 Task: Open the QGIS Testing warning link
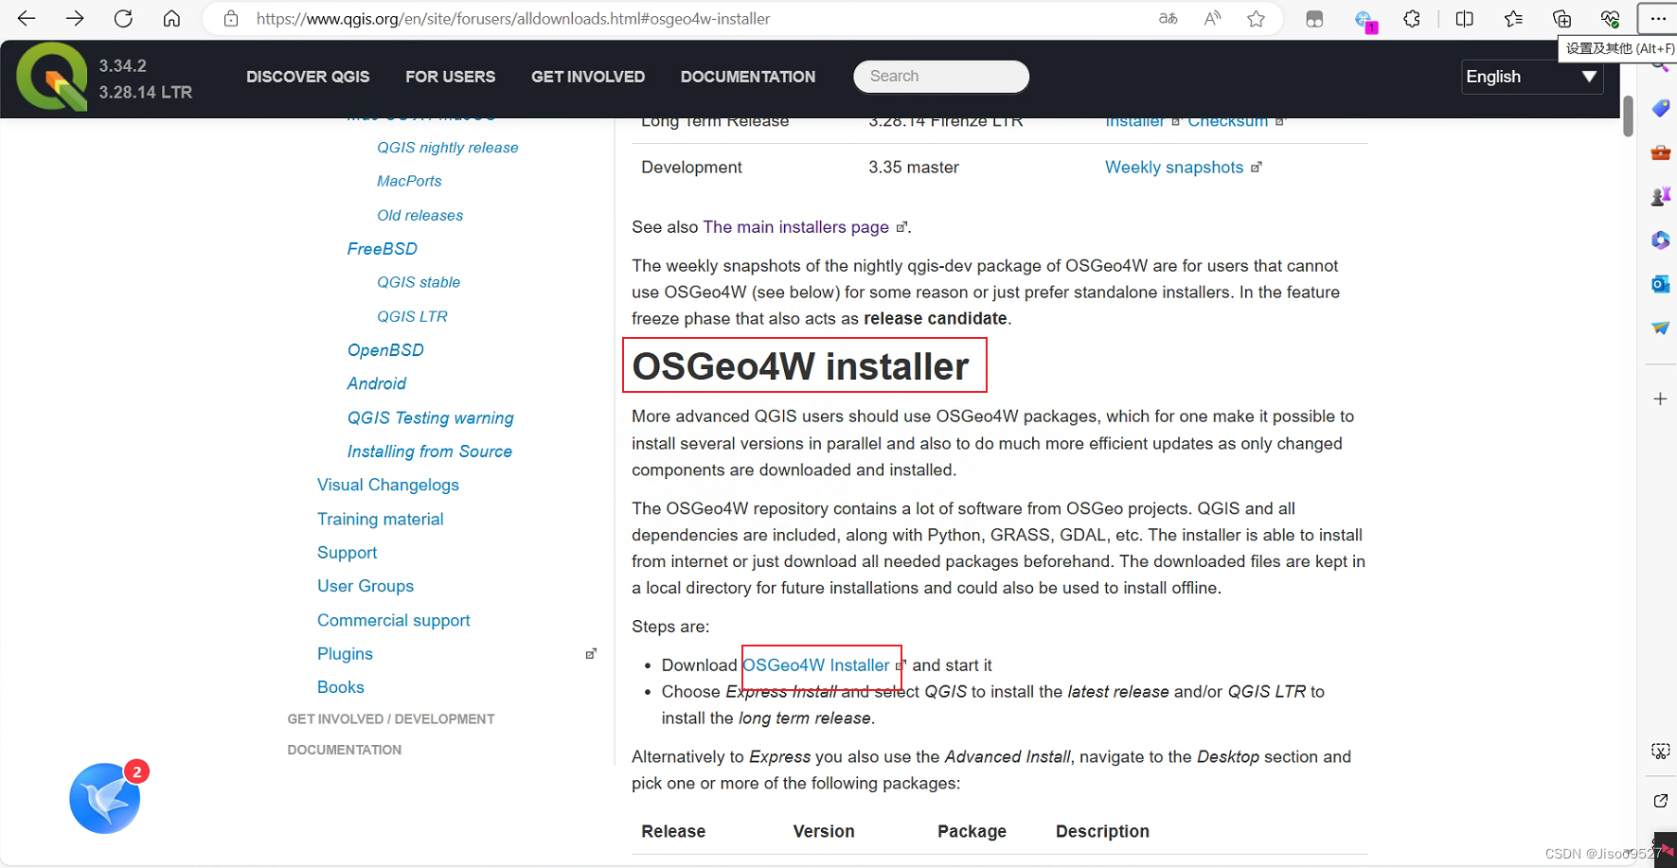coord(431,418)
